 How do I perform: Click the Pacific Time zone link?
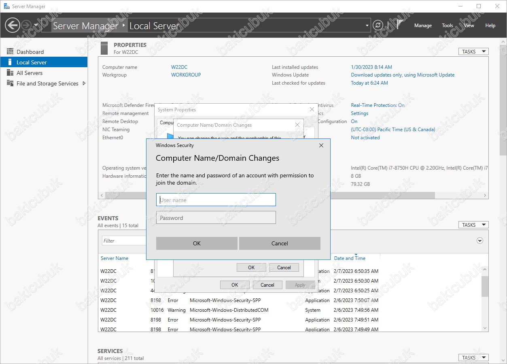pos(393,130)
